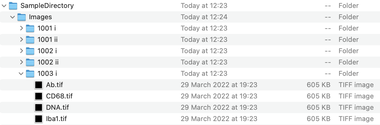Select the Iba1.tif date modified entry
This screenshot has width=380, height=125.
(x=219, y=119)
